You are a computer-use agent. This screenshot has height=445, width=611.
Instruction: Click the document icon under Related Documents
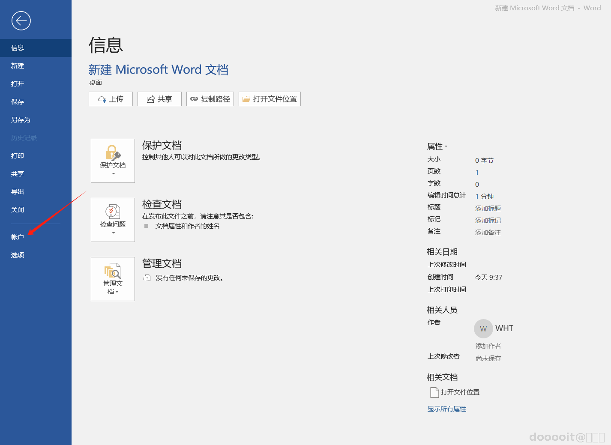tap(434, 392)
